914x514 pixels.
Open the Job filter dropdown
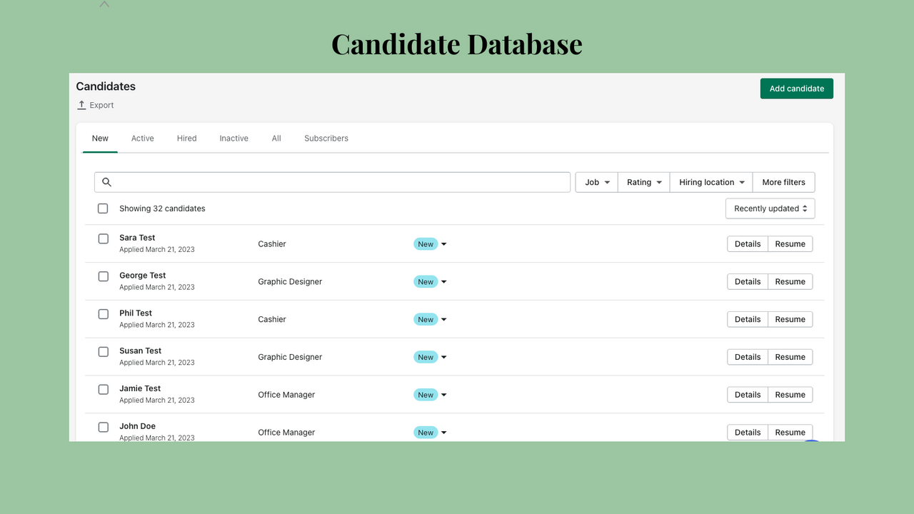coord(596,182)
